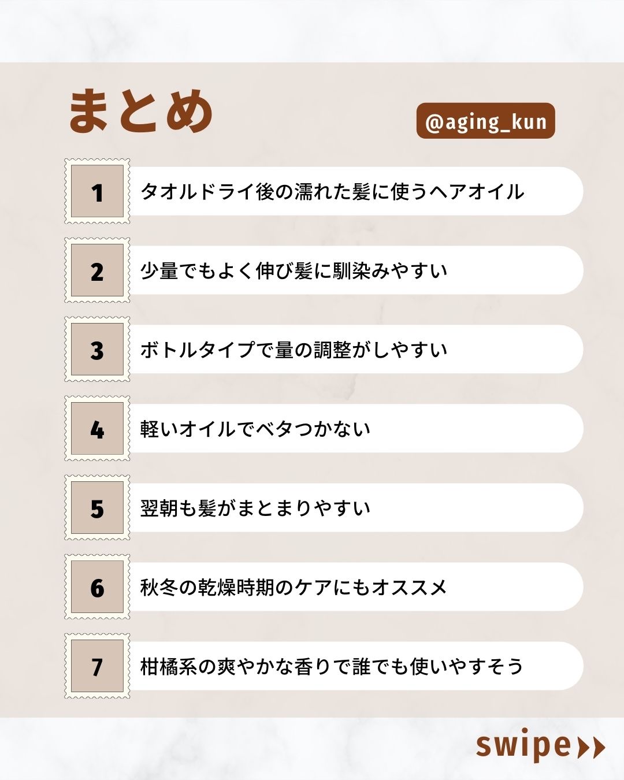Click the word ヘアオイル in item one
The width and height of the screenshot is (624, 780).
point(477,192)
